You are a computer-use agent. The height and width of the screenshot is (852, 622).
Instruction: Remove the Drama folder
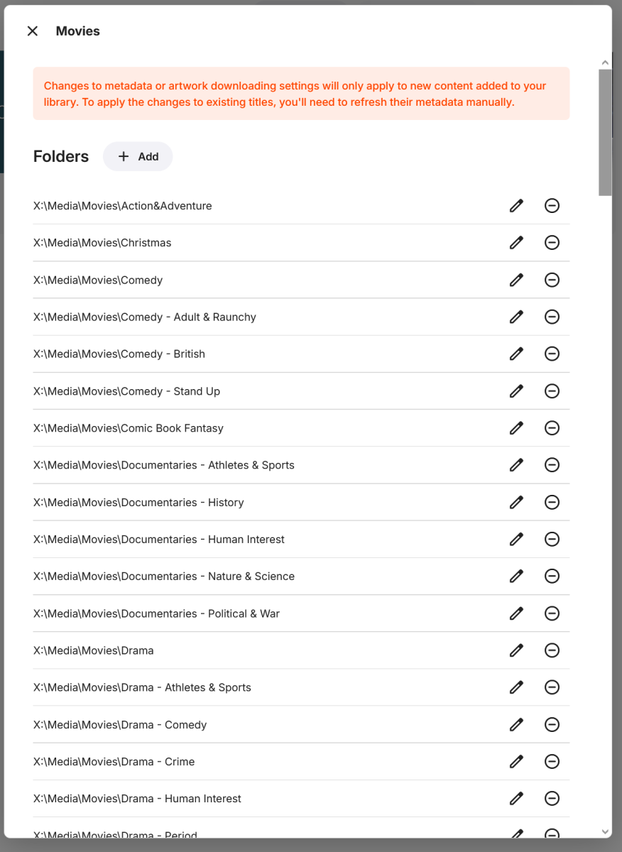point(552,650)
